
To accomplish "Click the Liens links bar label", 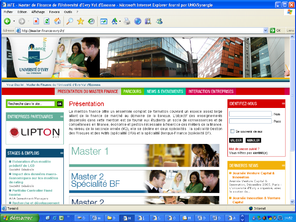I will click(x=290, y=30).
